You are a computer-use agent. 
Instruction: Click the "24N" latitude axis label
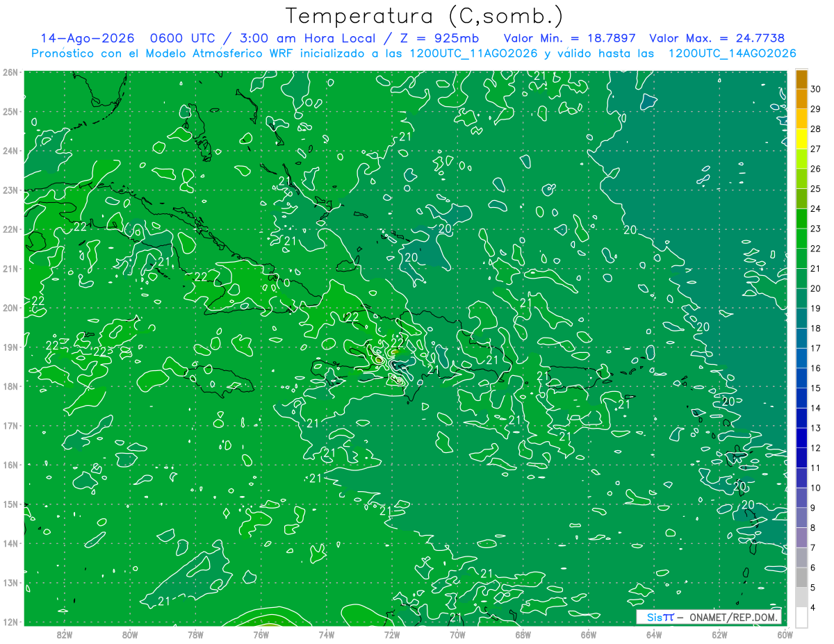click(x=10, y=151)
